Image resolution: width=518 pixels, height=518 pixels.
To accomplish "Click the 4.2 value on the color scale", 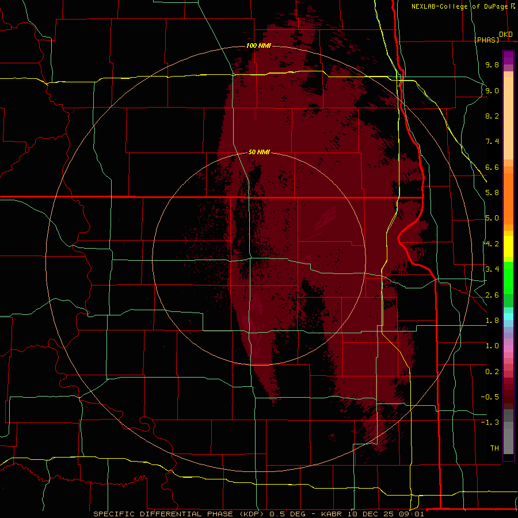I will pyautogui.click(x=492, y=244).
